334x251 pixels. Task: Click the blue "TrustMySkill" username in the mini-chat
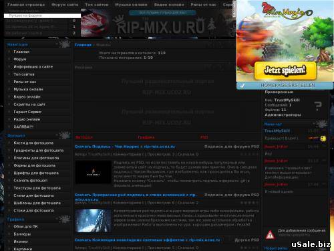277,131
